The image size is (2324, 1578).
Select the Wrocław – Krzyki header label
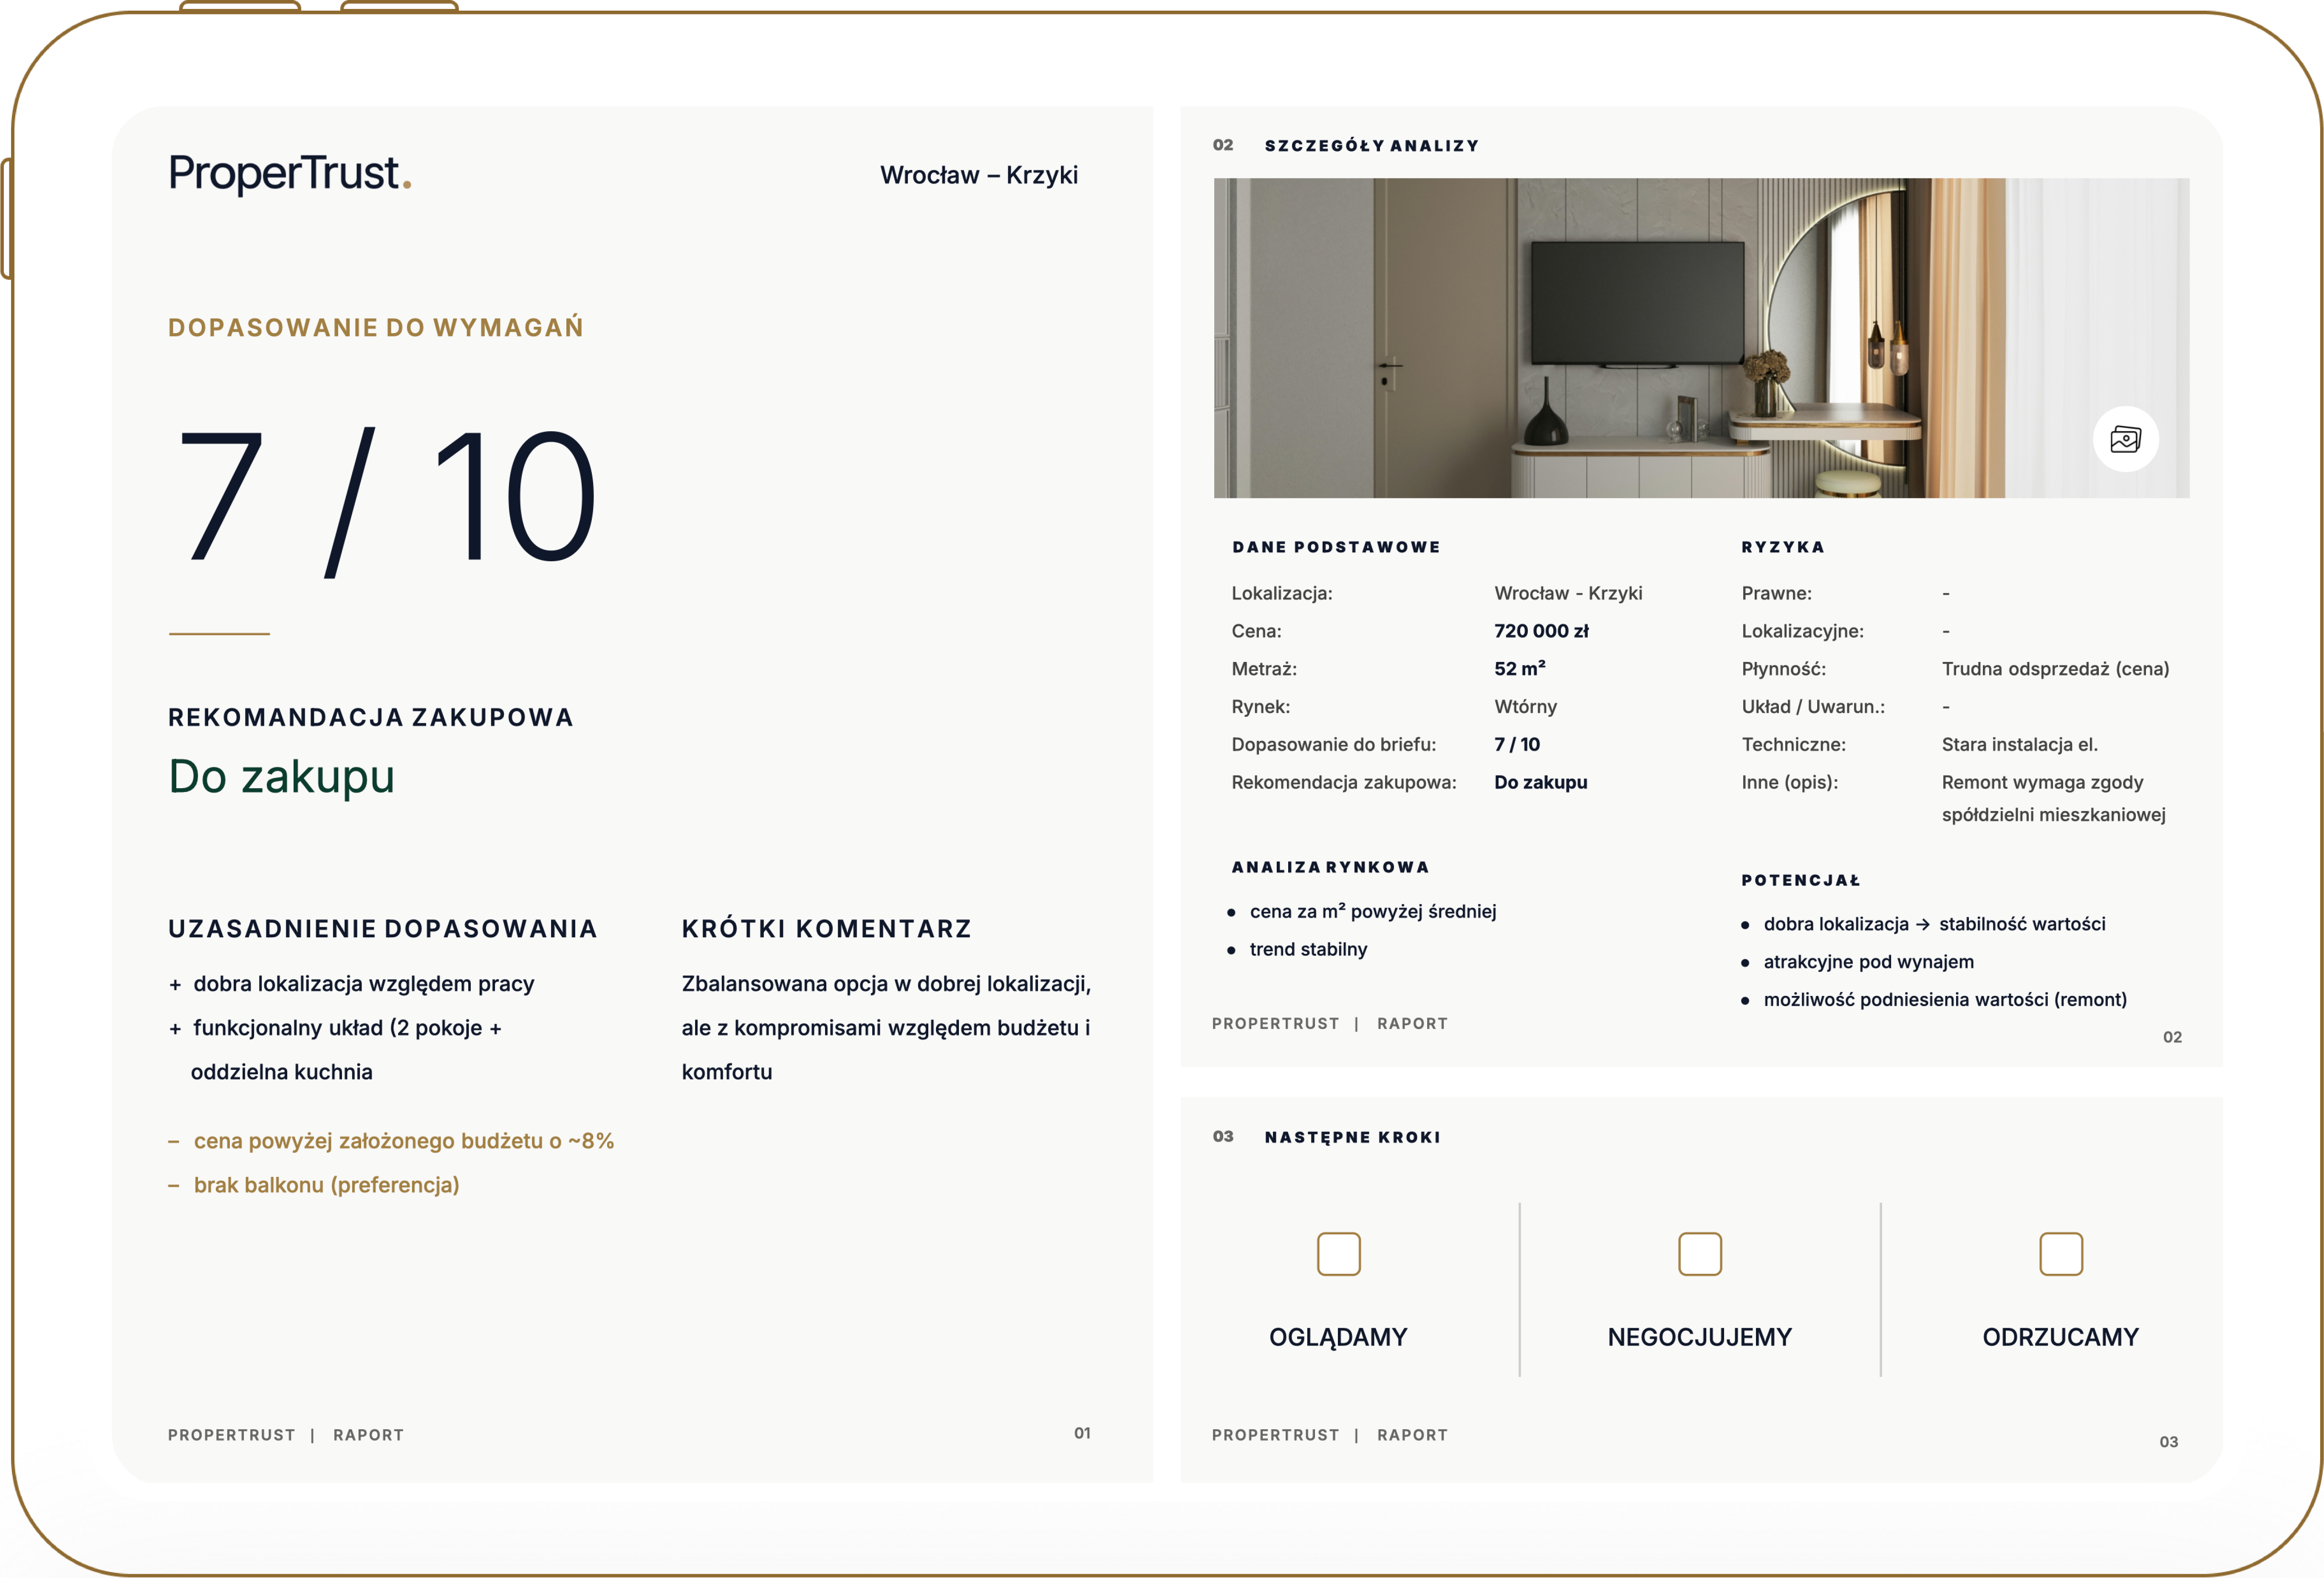click(979, 175)
